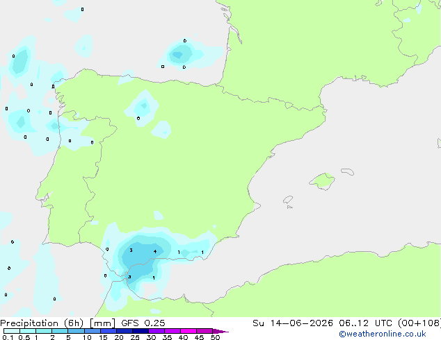
Task: Click the 40–45 mm magenta swatch
Action: click(189, 331)
